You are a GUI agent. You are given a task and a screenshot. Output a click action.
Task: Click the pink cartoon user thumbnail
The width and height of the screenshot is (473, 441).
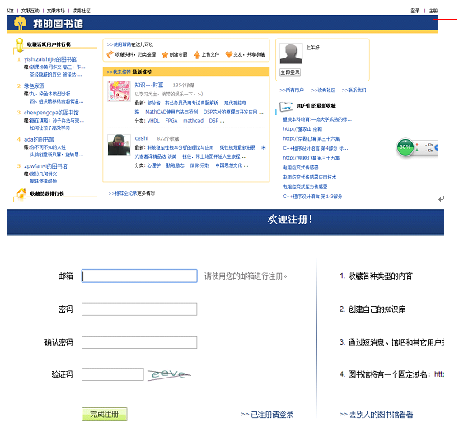pos(119,91)
